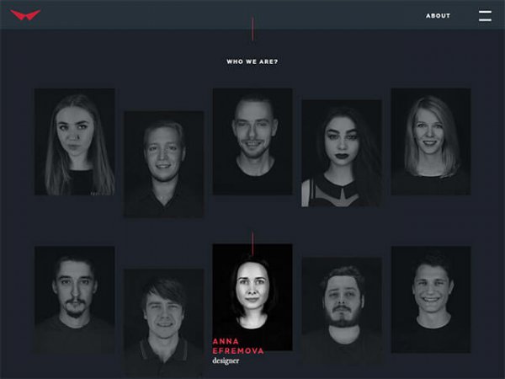Click the red winged logo icon
This screenshot has height=379, width=505.
pos(25,15)
